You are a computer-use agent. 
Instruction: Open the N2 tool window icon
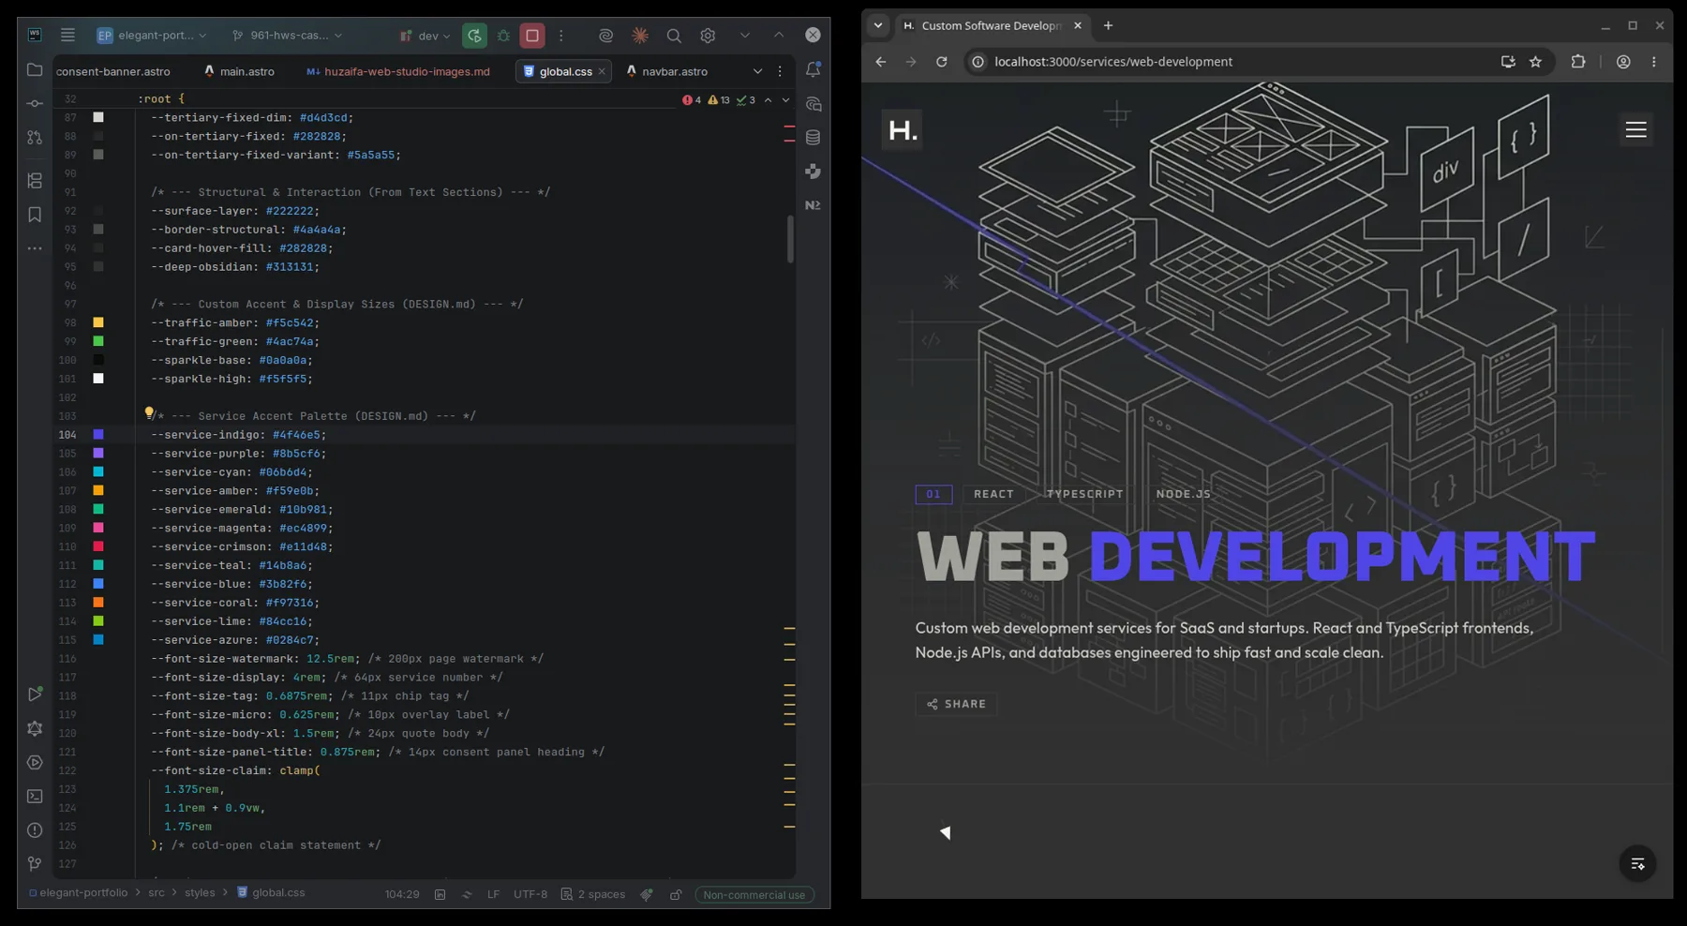pos(813,205)
